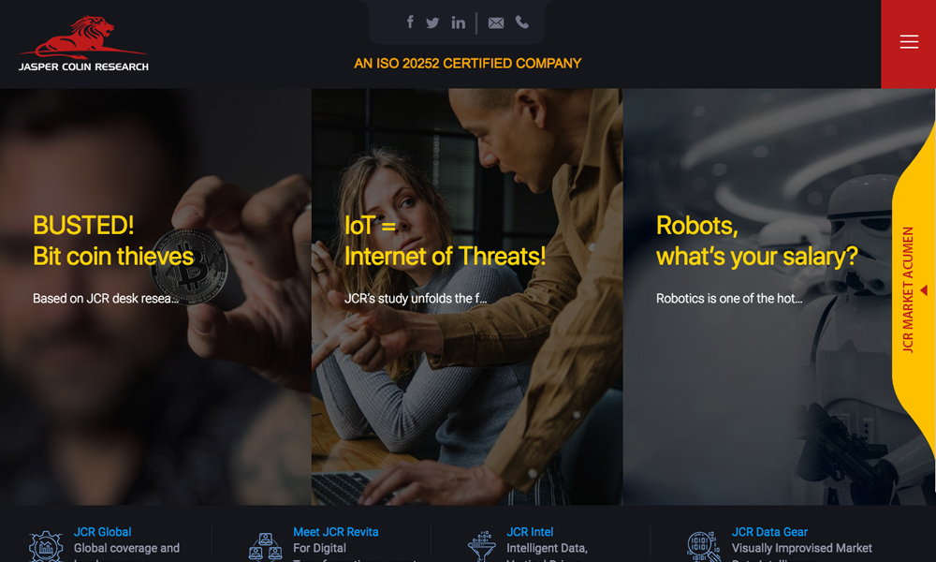The width and height of the screenshot is (936, 562).
Task: Open the JCR Intel link
Action: (x=530, y=531)
